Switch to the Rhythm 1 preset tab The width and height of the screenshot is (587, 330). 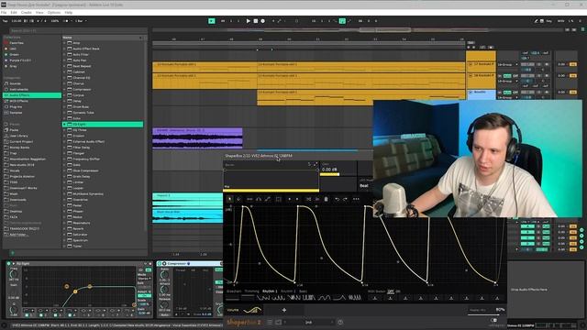click(270, 291)
